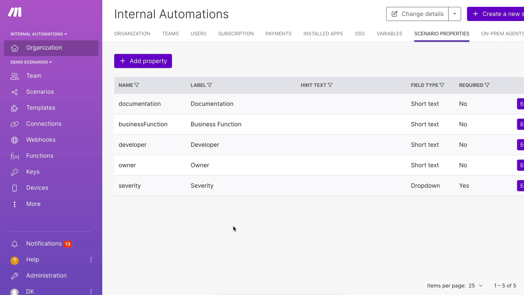Expand the Internal Automations organization dropdown
524x295 pixels.
(38, 34)
